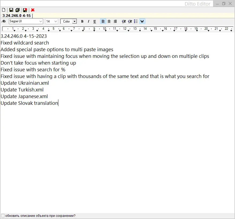
Task: Toggle word wrap 'W' button
Action: (142, 21)
